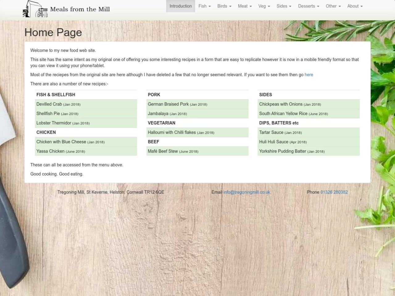Open the Introduction tab in navbar
395x296 pixels.
(181, 6)
